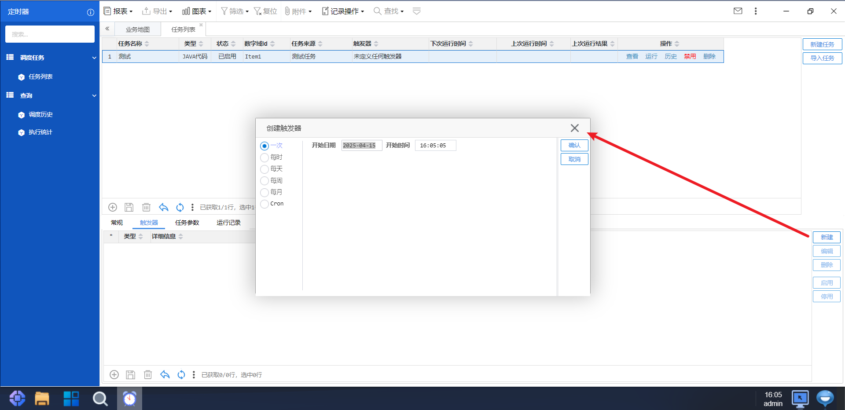Click 确认 in the trigger dialog
This screenshot has height=410, width=845.
click(574, 145)
